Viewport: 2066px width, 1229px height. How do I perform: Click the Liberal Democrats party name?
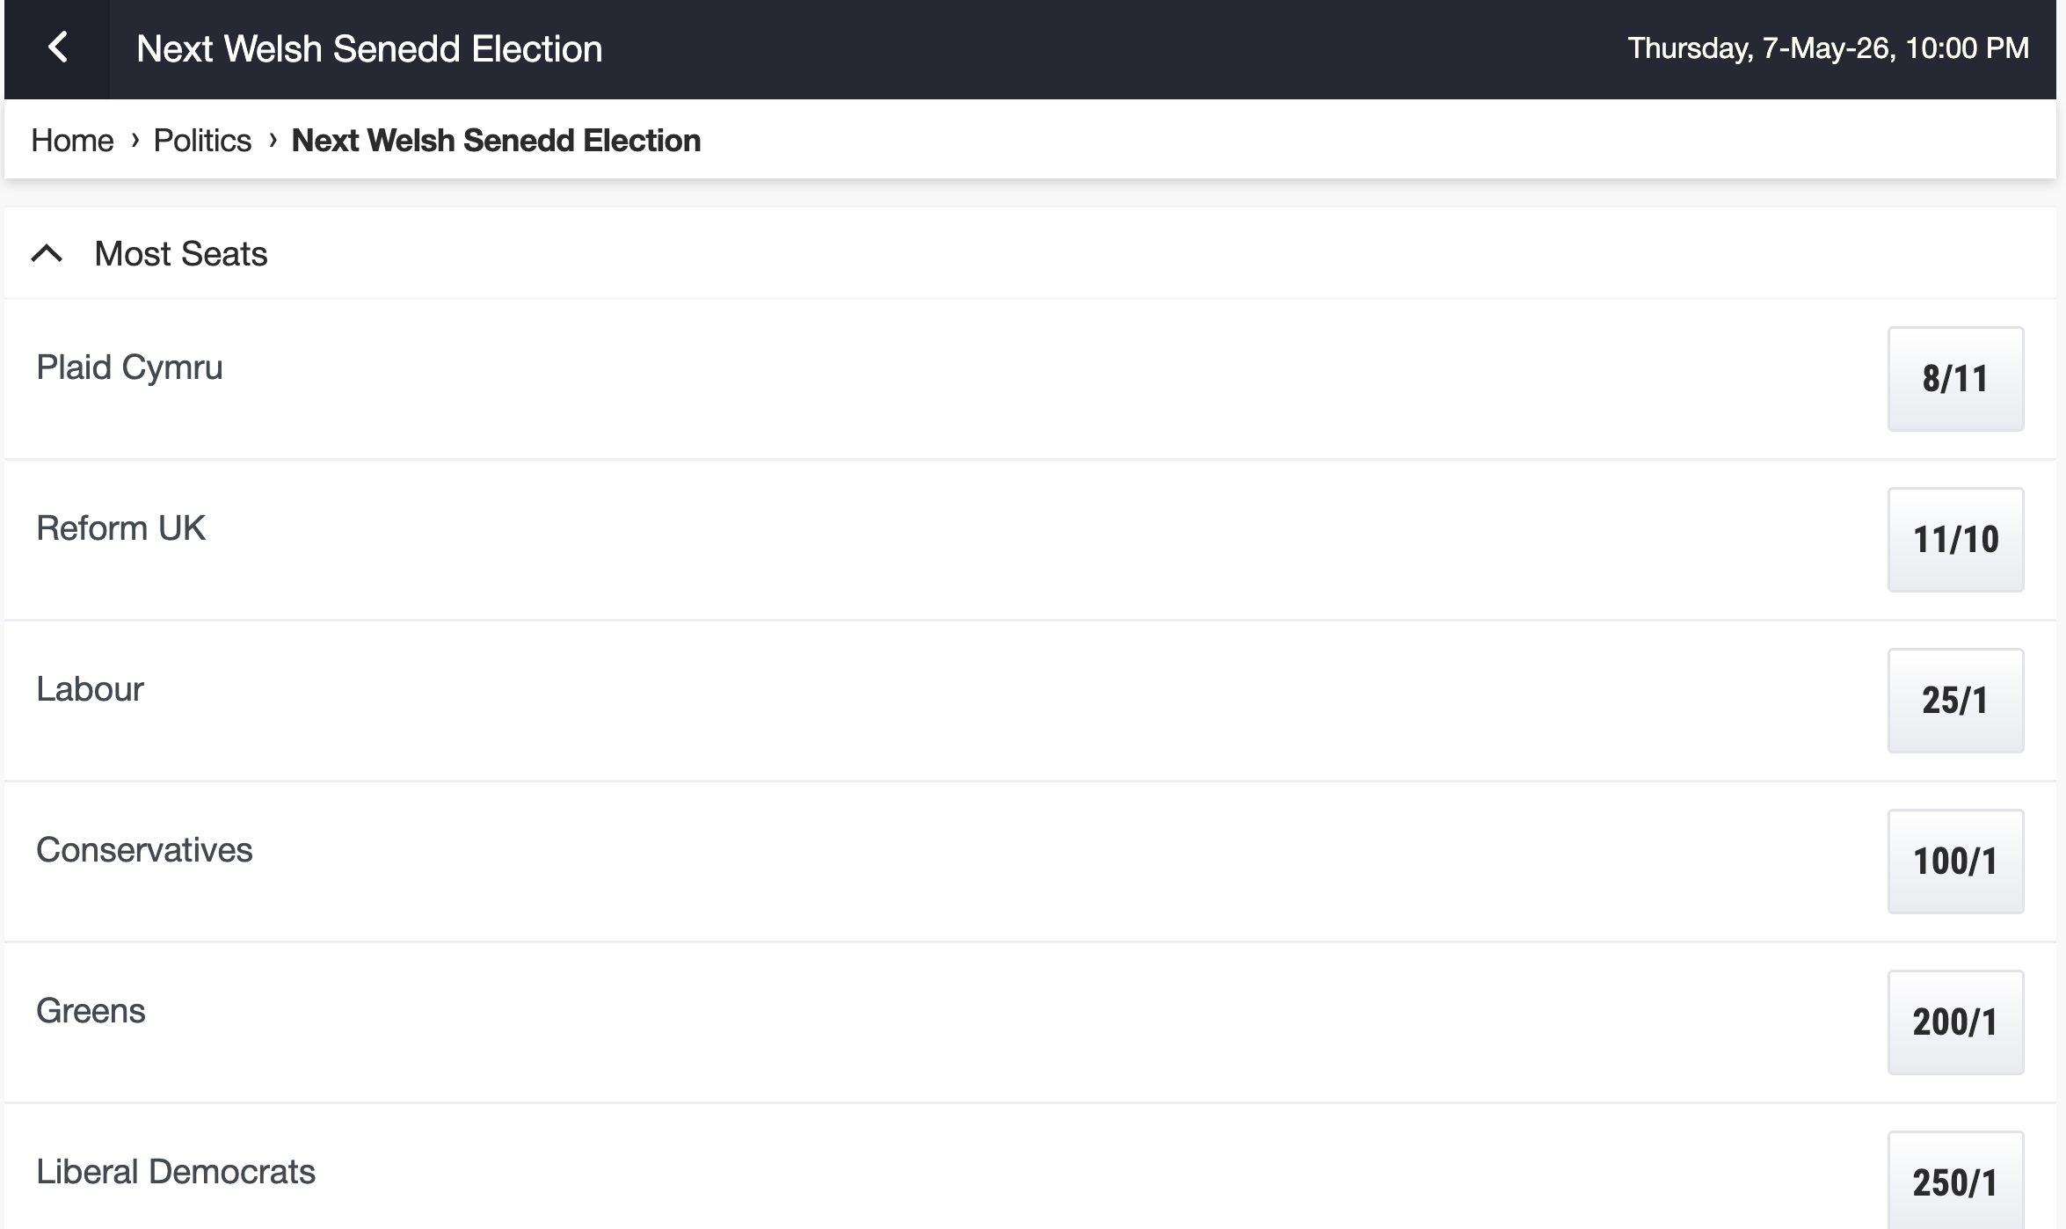[176, 1172]
